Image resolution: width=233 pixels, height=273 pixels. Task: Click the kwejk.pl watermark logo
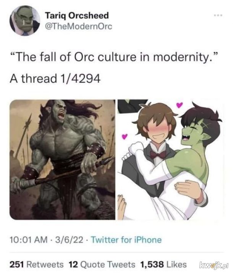point(213,264)
